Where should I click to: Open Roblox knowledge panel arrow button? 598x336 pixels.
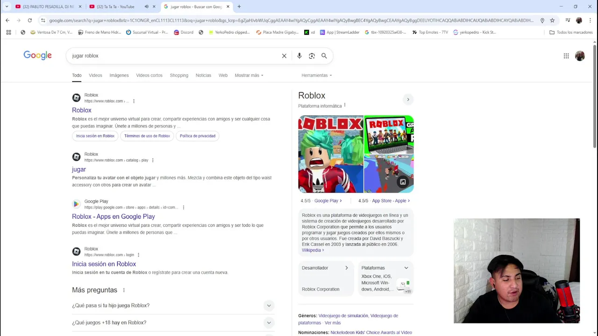pyautogui.click(x=408, y=99)
